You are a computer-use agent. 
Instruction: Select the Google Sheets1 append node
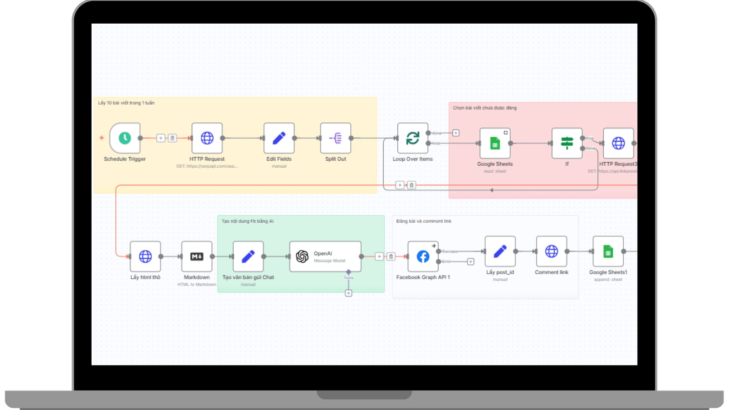(x=608, y=251)
